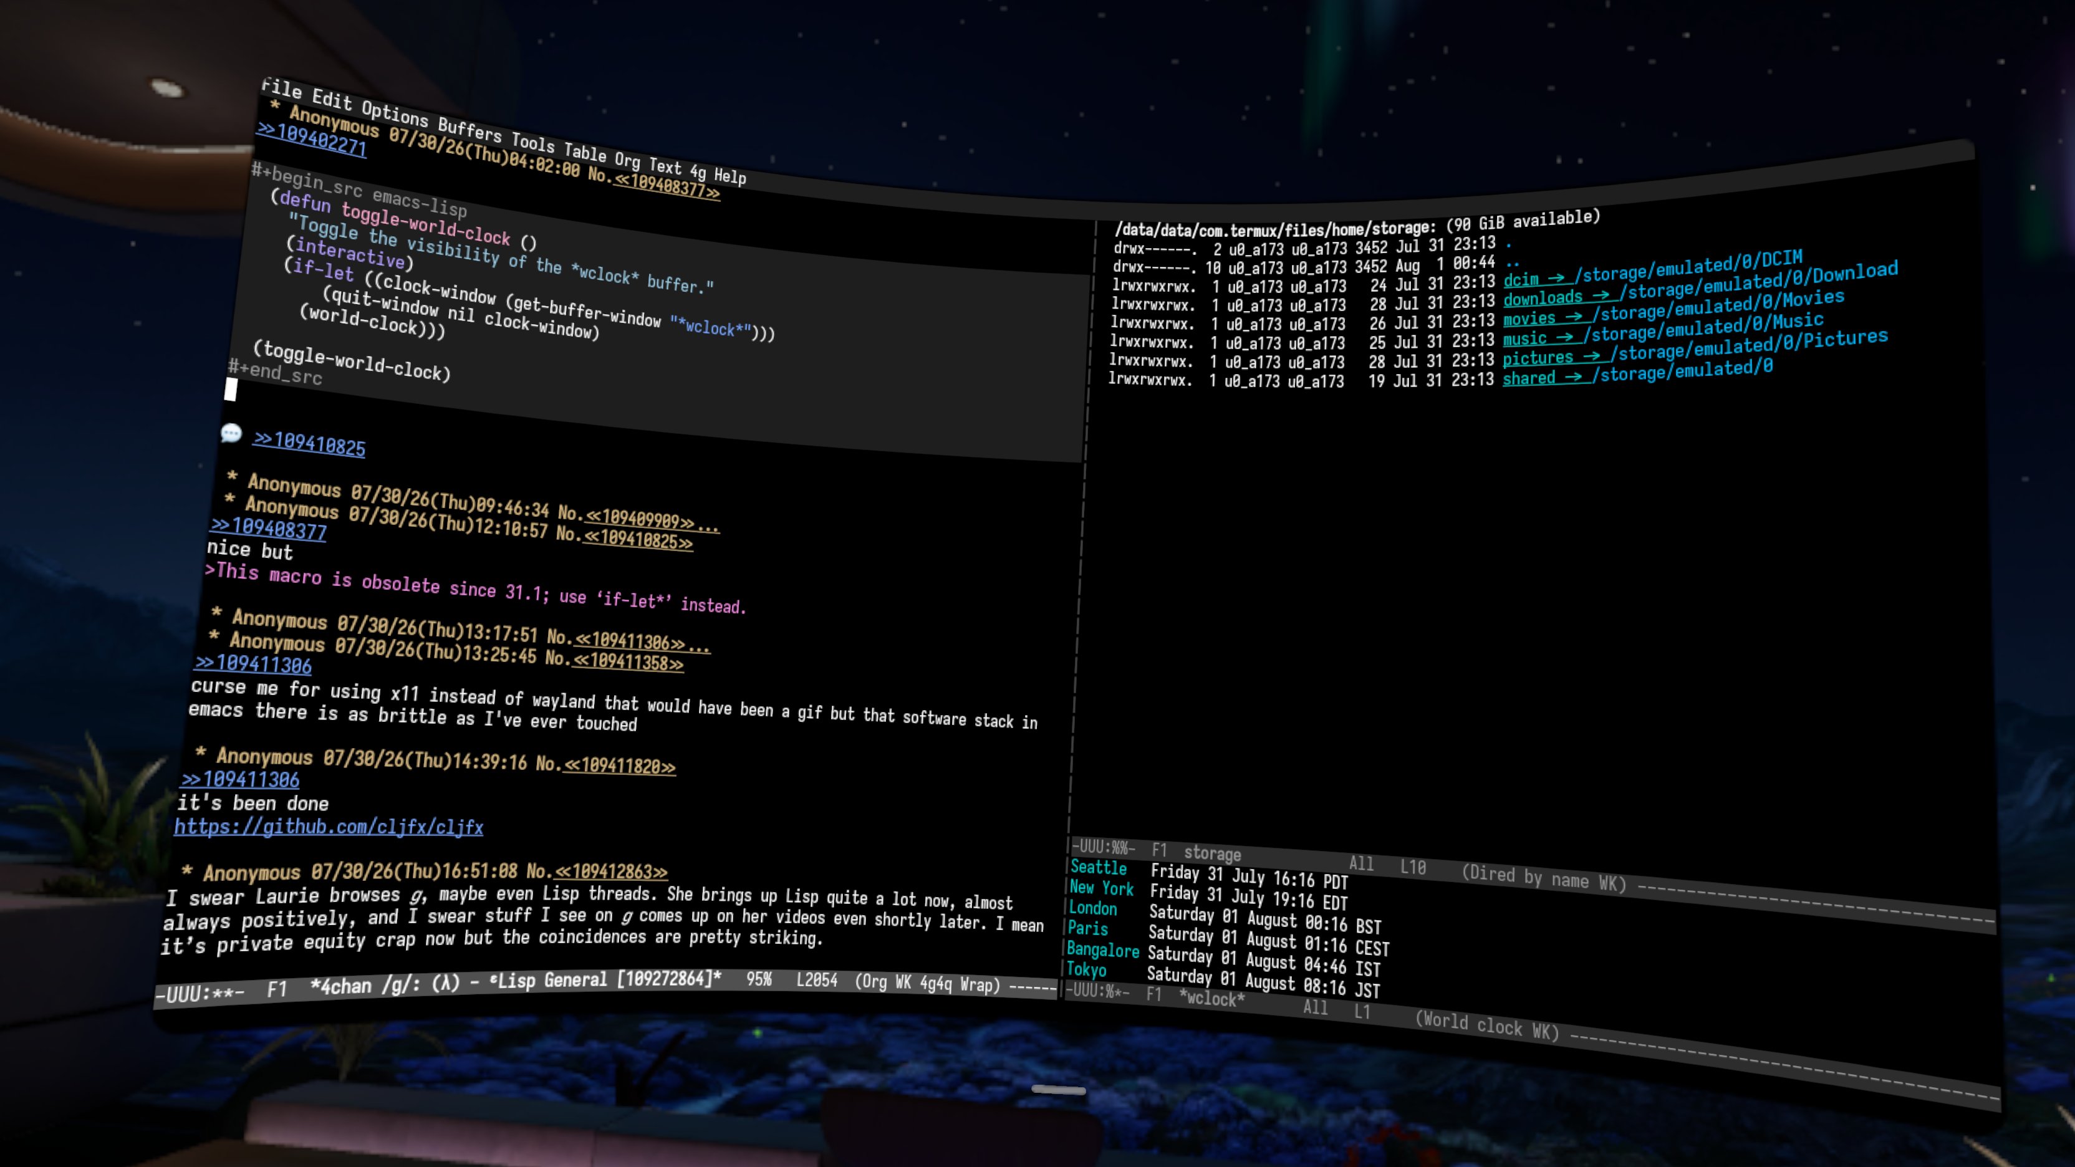This screenshot has height=1167, width=2075.
Task: Open the pictures symlink in Dired
Action: tap(1538, 358)
